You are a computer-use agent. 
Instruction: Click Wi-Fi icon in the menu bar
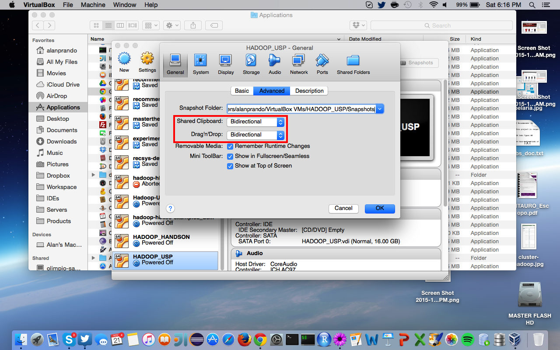(433, 5)
